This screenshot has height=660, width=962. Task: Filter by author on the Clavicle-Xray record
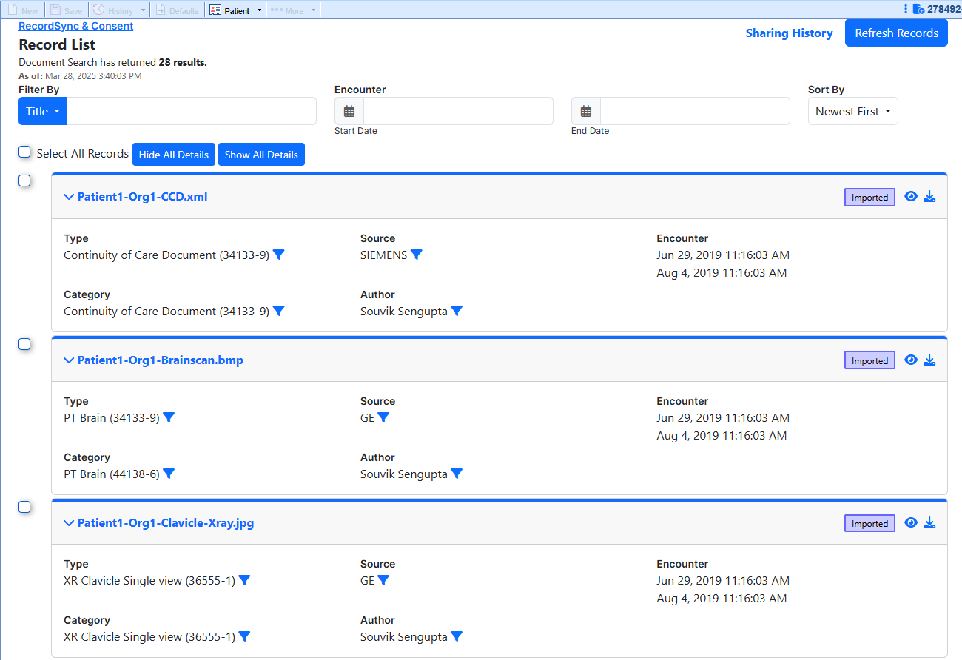(x=457, y=636)
